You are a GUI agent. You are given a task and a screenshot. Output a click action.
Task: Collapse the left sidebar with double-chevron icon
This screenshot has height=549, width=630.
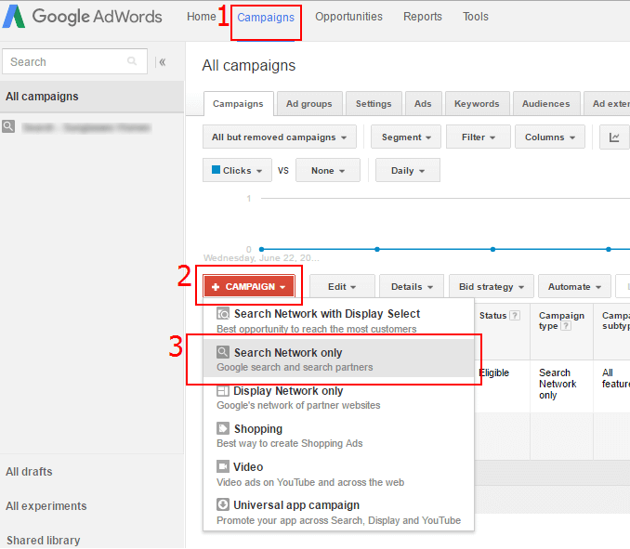pos(163,62)
